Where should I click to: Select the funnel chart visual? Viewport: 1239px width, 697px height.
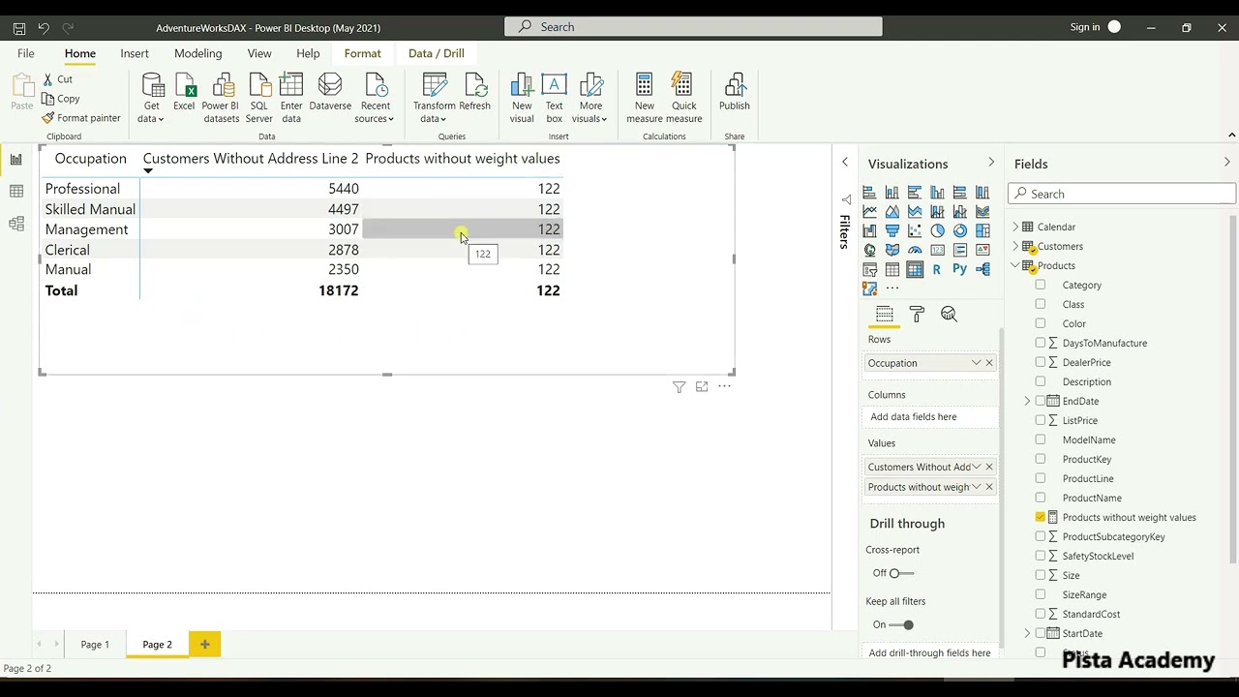click(892, 230)
